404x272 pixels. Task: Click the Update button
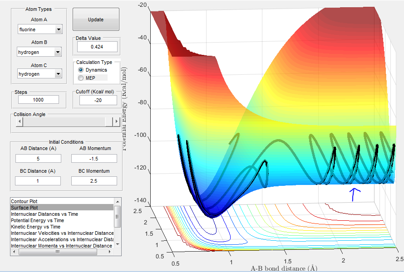(x=96, y=19)
